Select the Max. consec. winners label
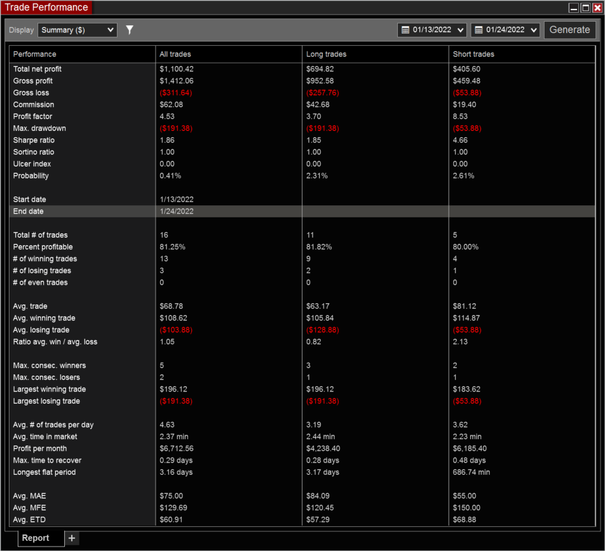Screen dimensions: 605x551 pyautogui.click(x=50, y=365)
